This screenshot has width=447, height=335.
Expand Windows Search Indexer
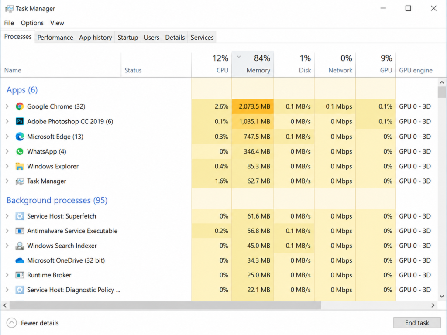pyautogui.click(x=7, y=246)
